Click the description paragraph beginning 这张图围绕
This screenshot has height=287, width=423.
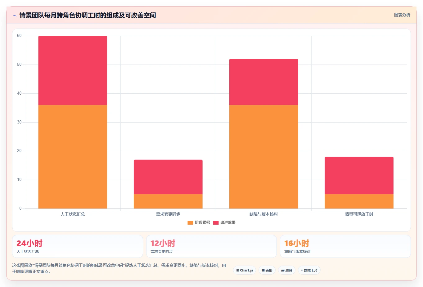click(119, 268)
